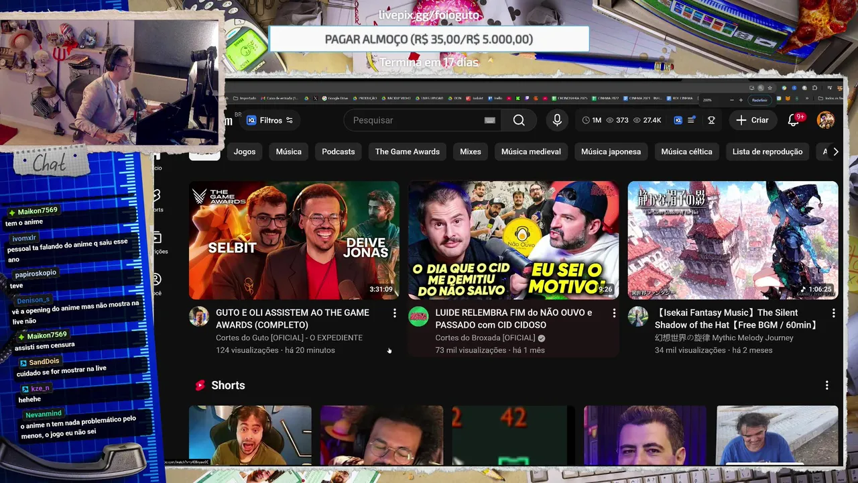The height and width of the screenshot is (483, 858).
Task: Open PRODUÇÃO bookmark
Action: (365, 98)
